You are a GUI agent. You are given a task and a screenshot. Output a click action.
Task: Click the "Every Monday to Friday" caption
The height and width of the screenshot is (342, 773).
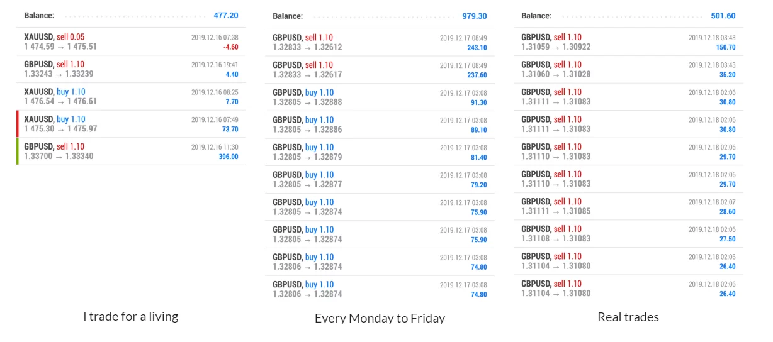tap(380, 318)
